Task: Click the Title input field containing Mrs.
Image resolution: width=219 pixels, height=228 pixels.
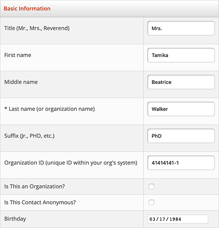Action: (x=181, y=28)
